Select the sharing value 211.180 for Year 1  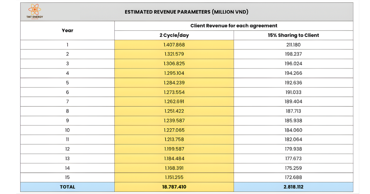[293, 45]
